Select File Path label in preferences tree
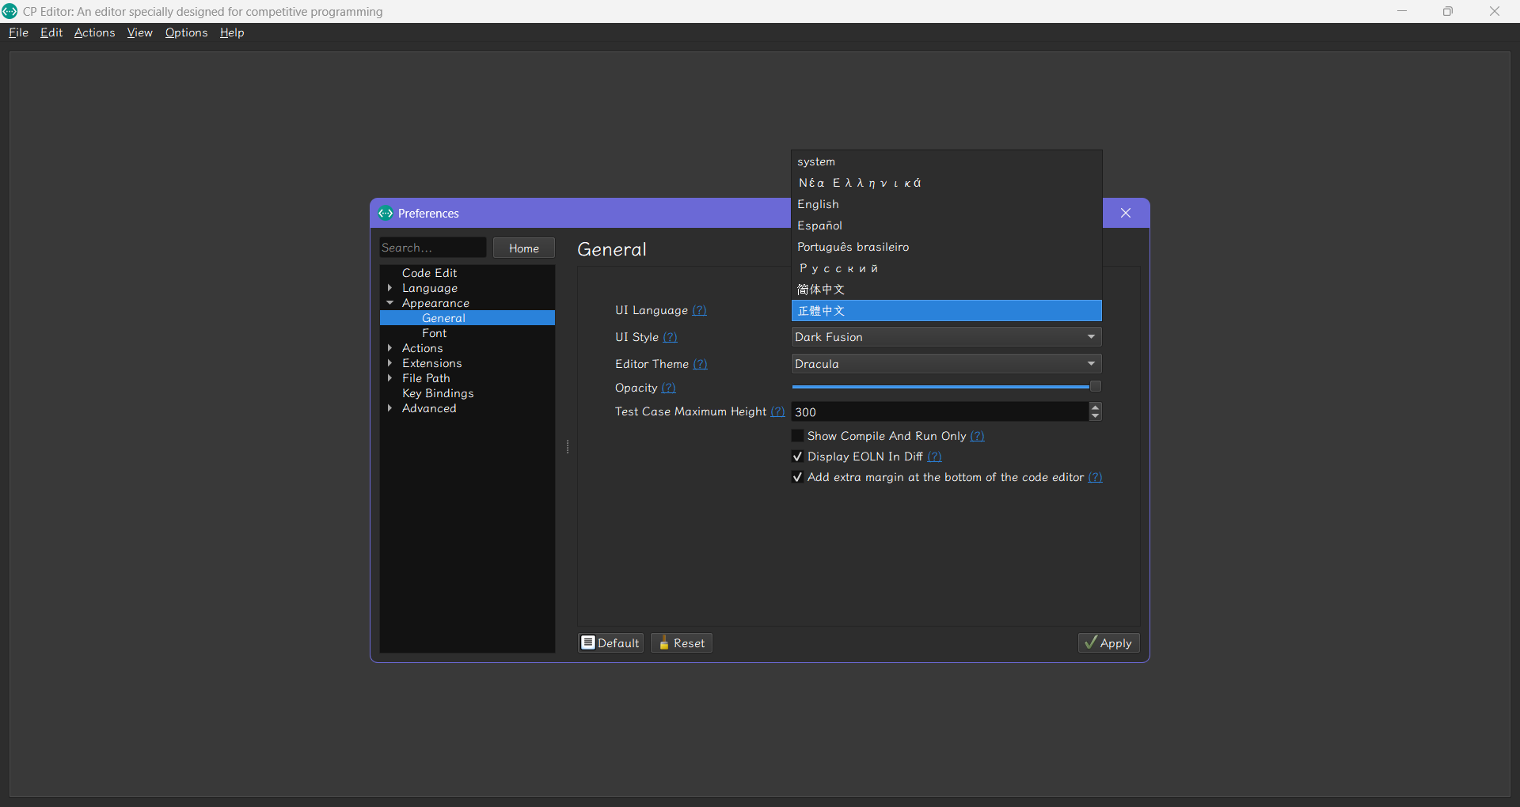 [426, 378]
